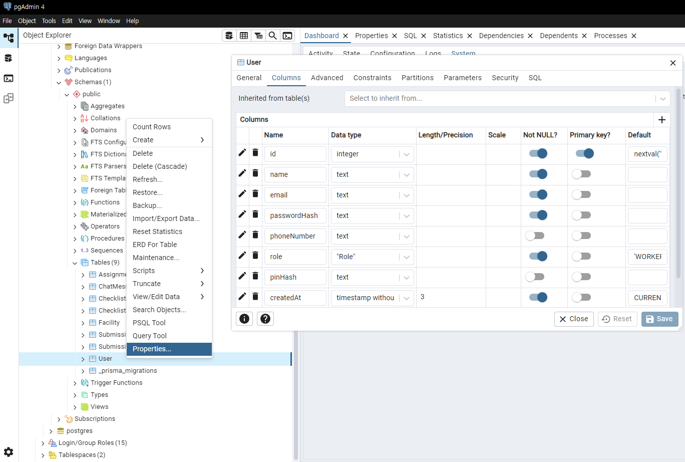
Task: Close the Dashboard tab with its X
Action: pos(345,36)
